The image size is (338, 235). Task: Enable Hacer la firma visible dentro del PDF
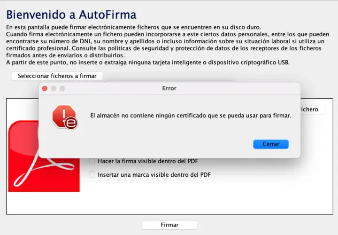pyautogui.click(x=92, y=161)
